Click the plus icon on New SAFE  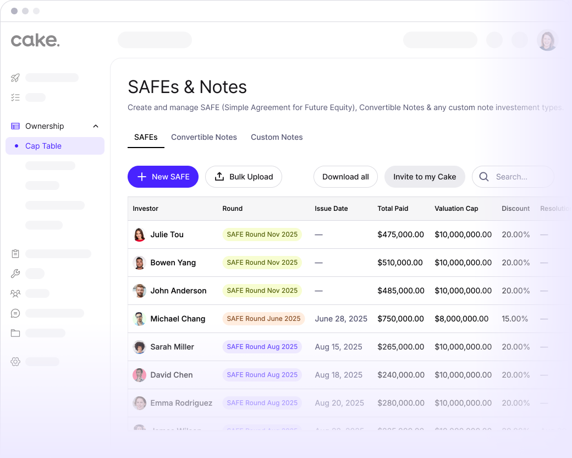point(143,177)
